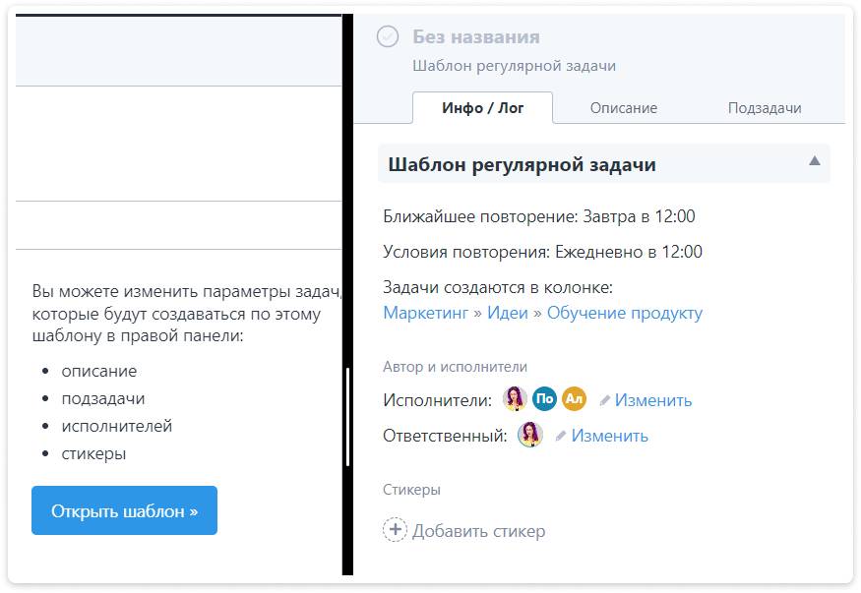Click the orange "Ал" executor avatar
Viewport: 861px width, 593px height.
click(x=574, y=399)
